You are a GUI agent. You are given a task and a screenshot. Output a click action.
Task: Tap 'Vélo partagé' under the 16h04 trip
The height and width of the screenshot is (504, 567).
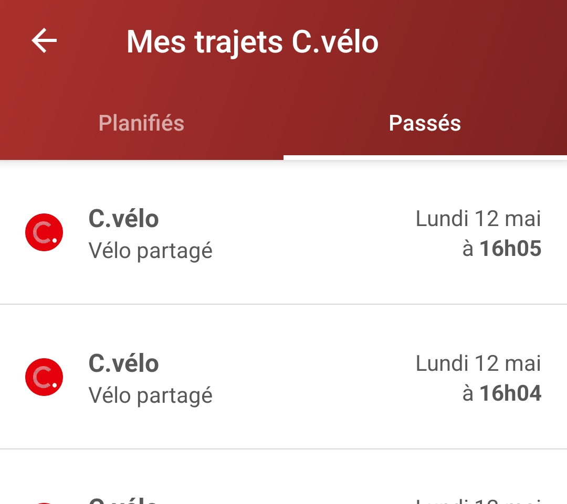[x=150, y=395]
